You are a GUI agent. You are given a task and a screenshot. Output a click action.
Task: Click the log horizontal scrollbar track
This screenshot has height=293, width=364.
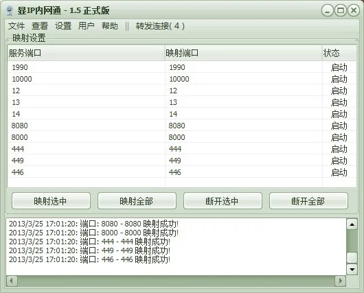[x=176, y=281]
